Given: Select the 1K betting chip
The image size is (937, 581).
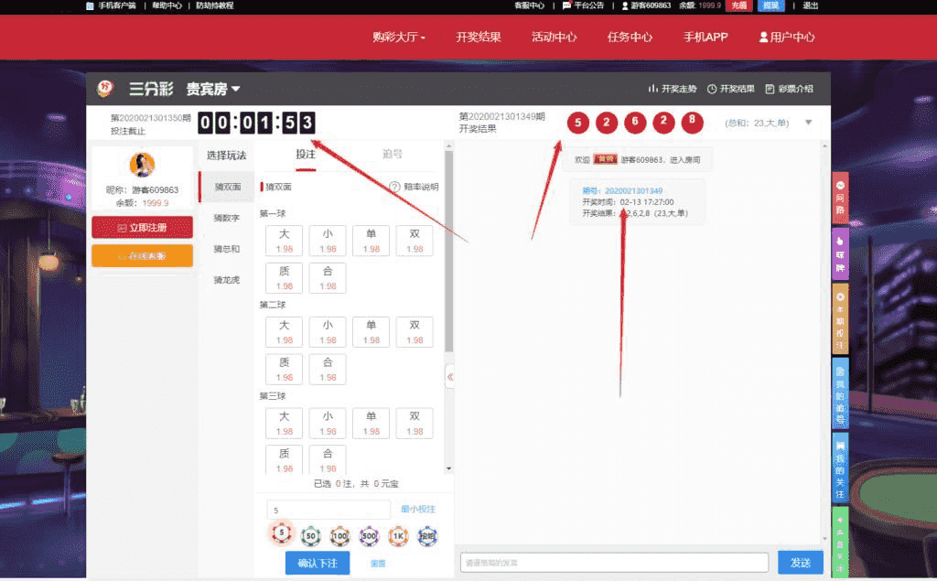Looking at the screenshot, I should tap(398, 535).
